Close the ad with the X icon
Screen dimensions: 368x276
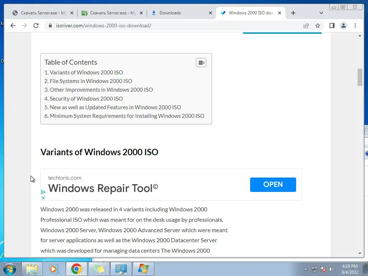[43, 198]
